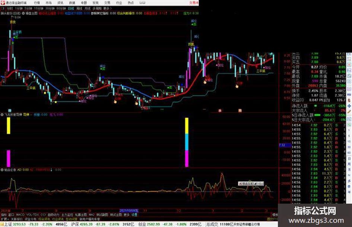The image size is (352, 227).
Task: Open the 多周期 view tab
Action: coord(97,9)
